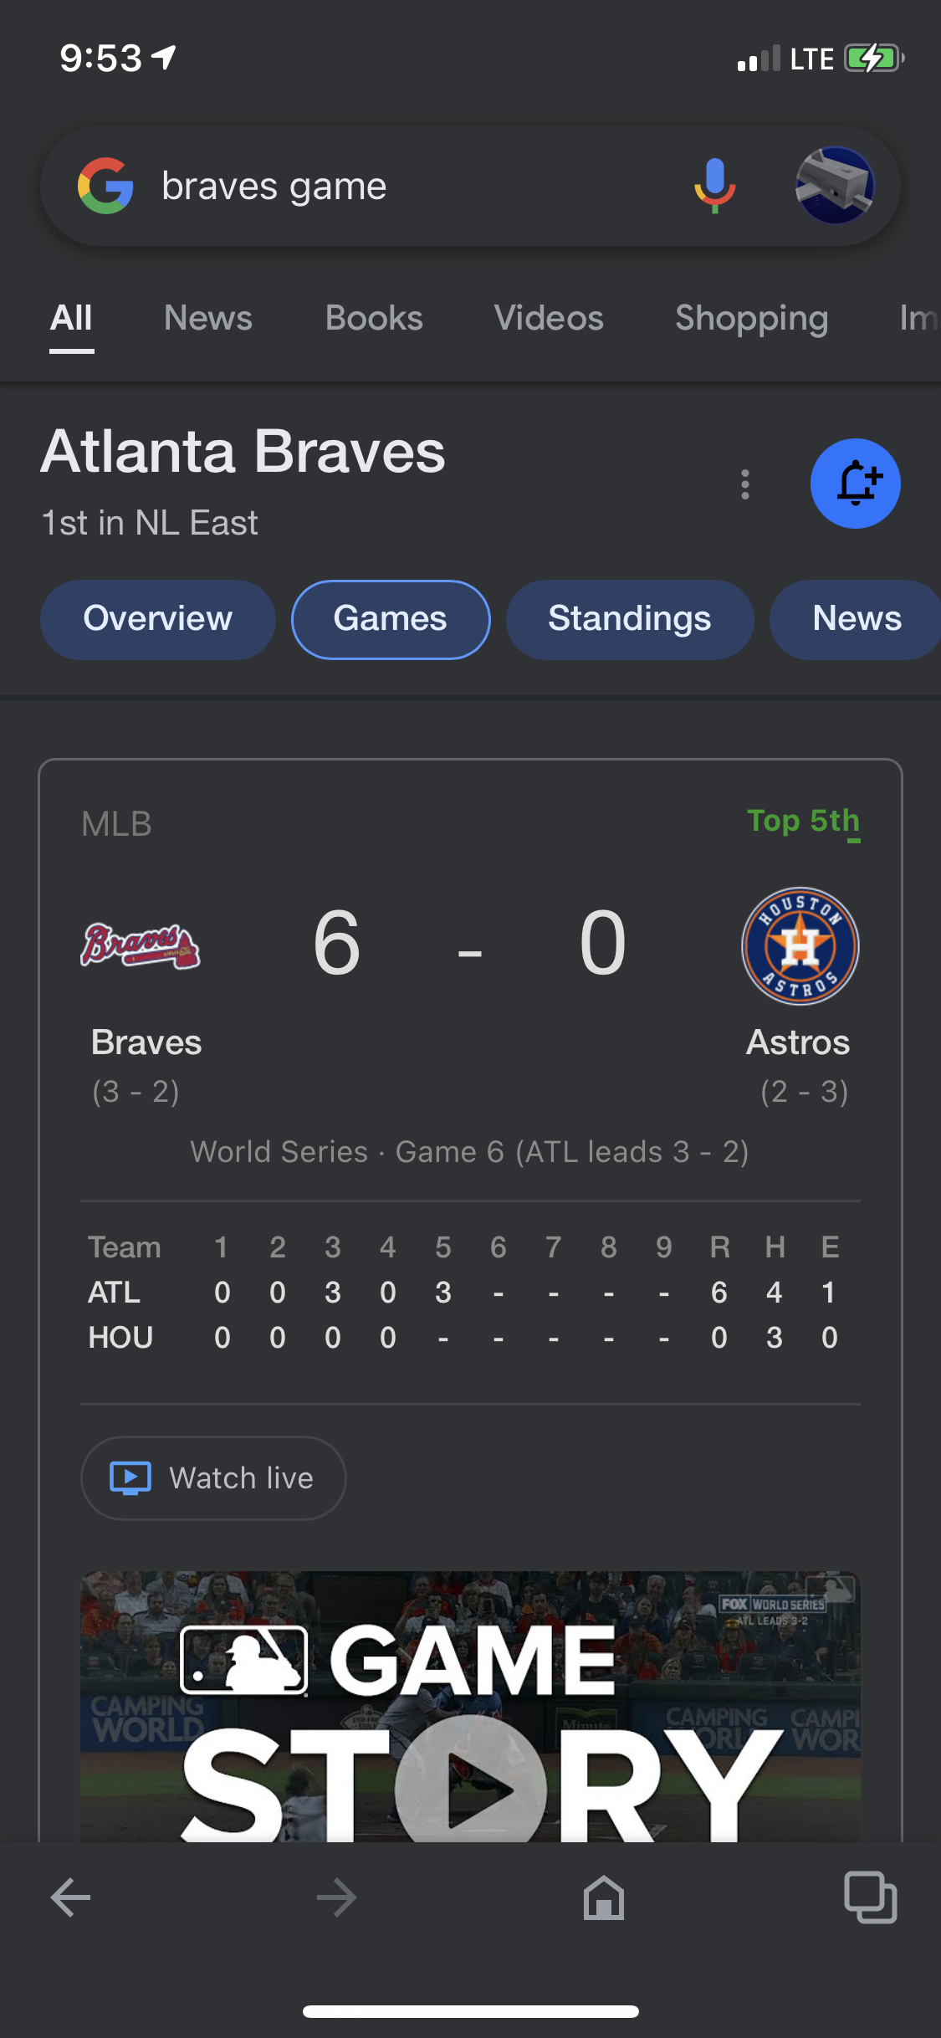Open the browser tabs switcher icon
The height and width of the screenshot is (2038, 941).
(x=870, y=1897)
